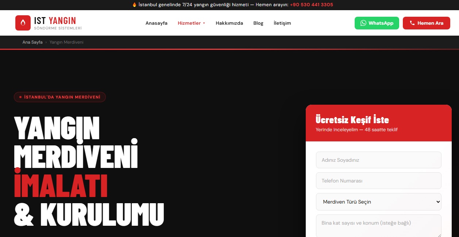Image resolution: width=459 pixels, height=237 pixels.
Task: Select Blog in the top navigation
Action: (x=258, y=23)
